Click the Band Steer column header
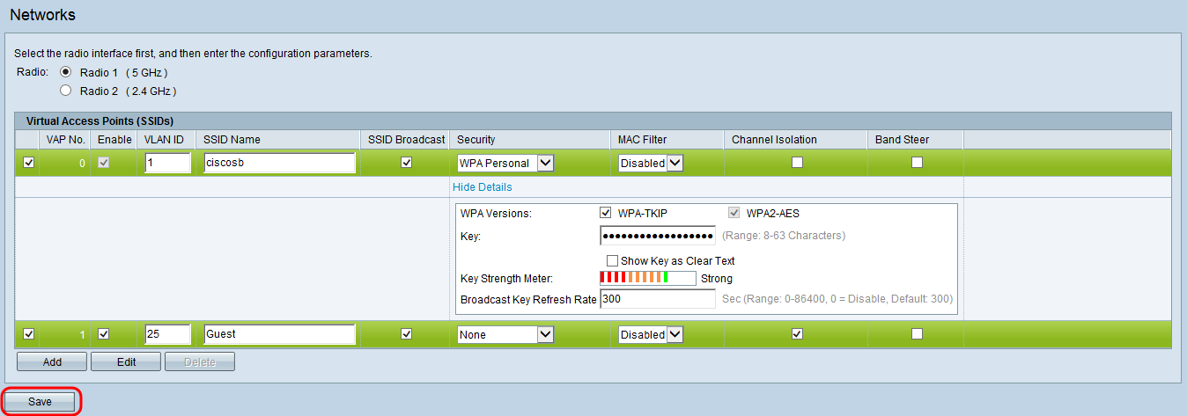 coord(902,139)
